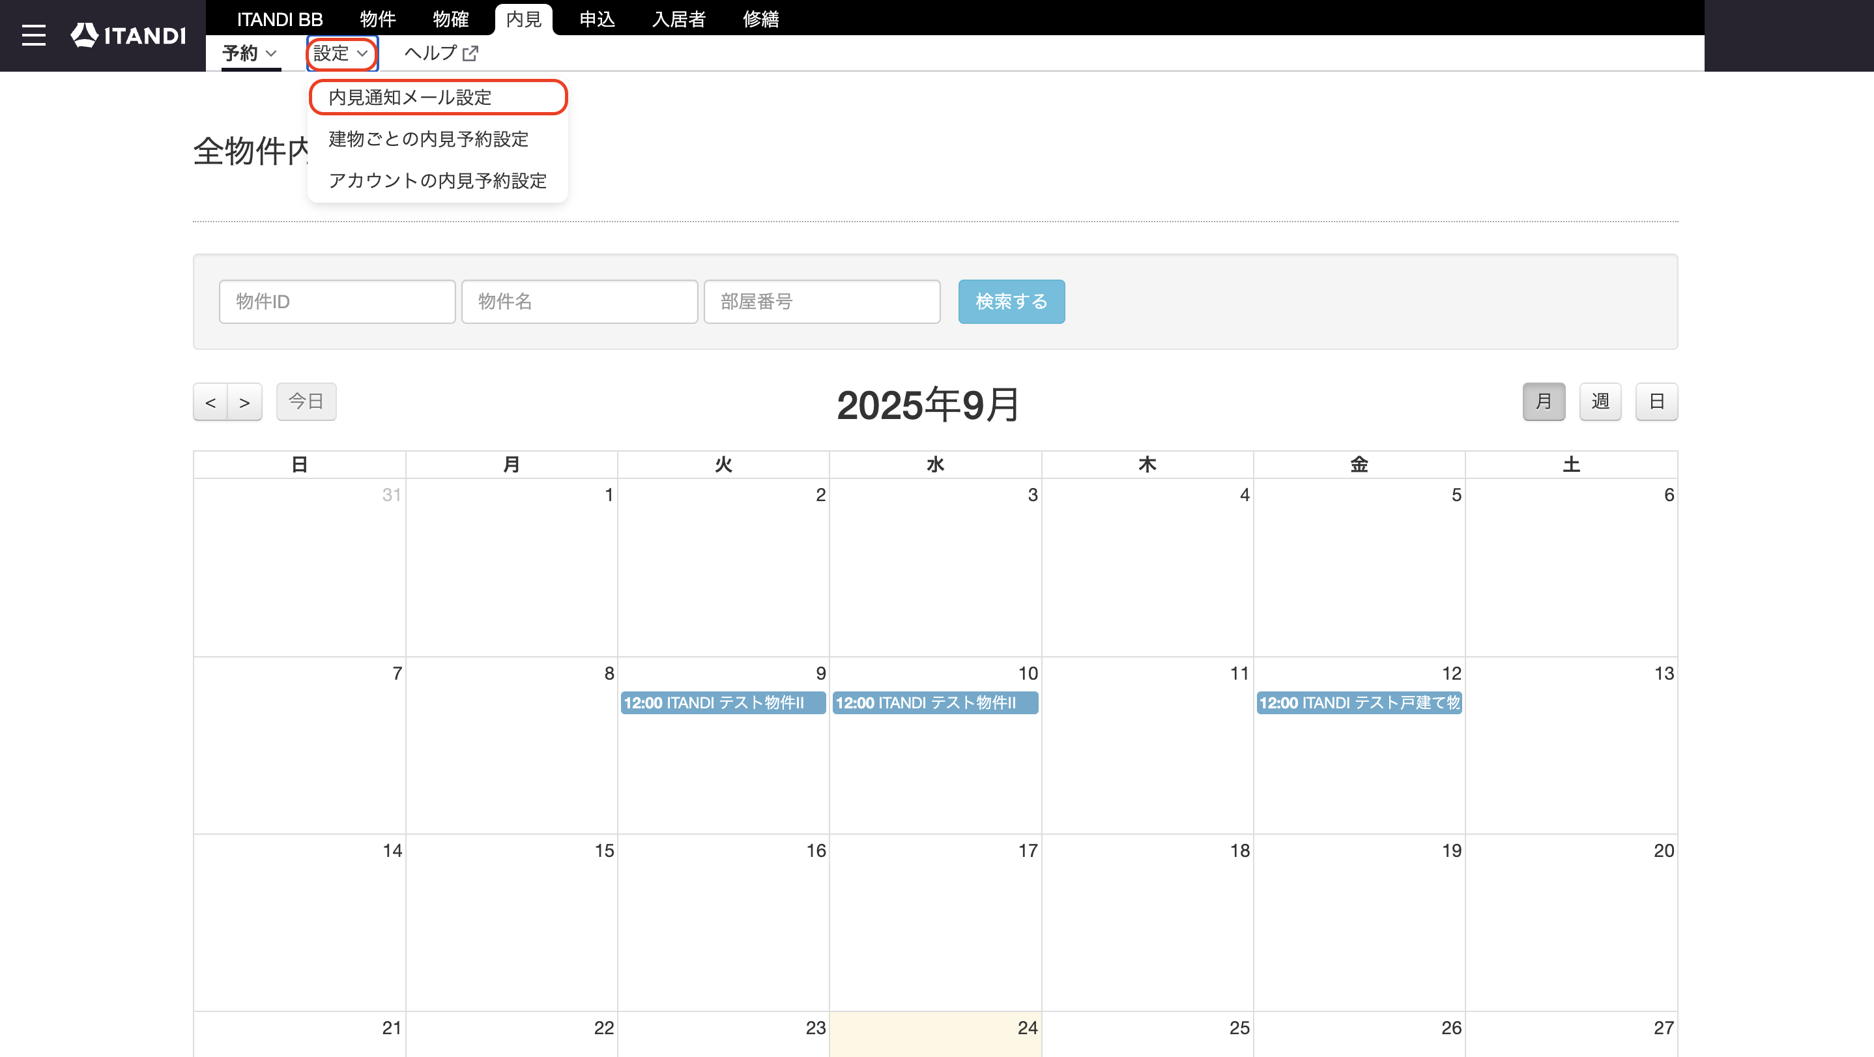The width and height of the screenshot is (1874, 1057).
Task: Go to next month arrow
Action: pyautogui.click(x=245, y=401)
